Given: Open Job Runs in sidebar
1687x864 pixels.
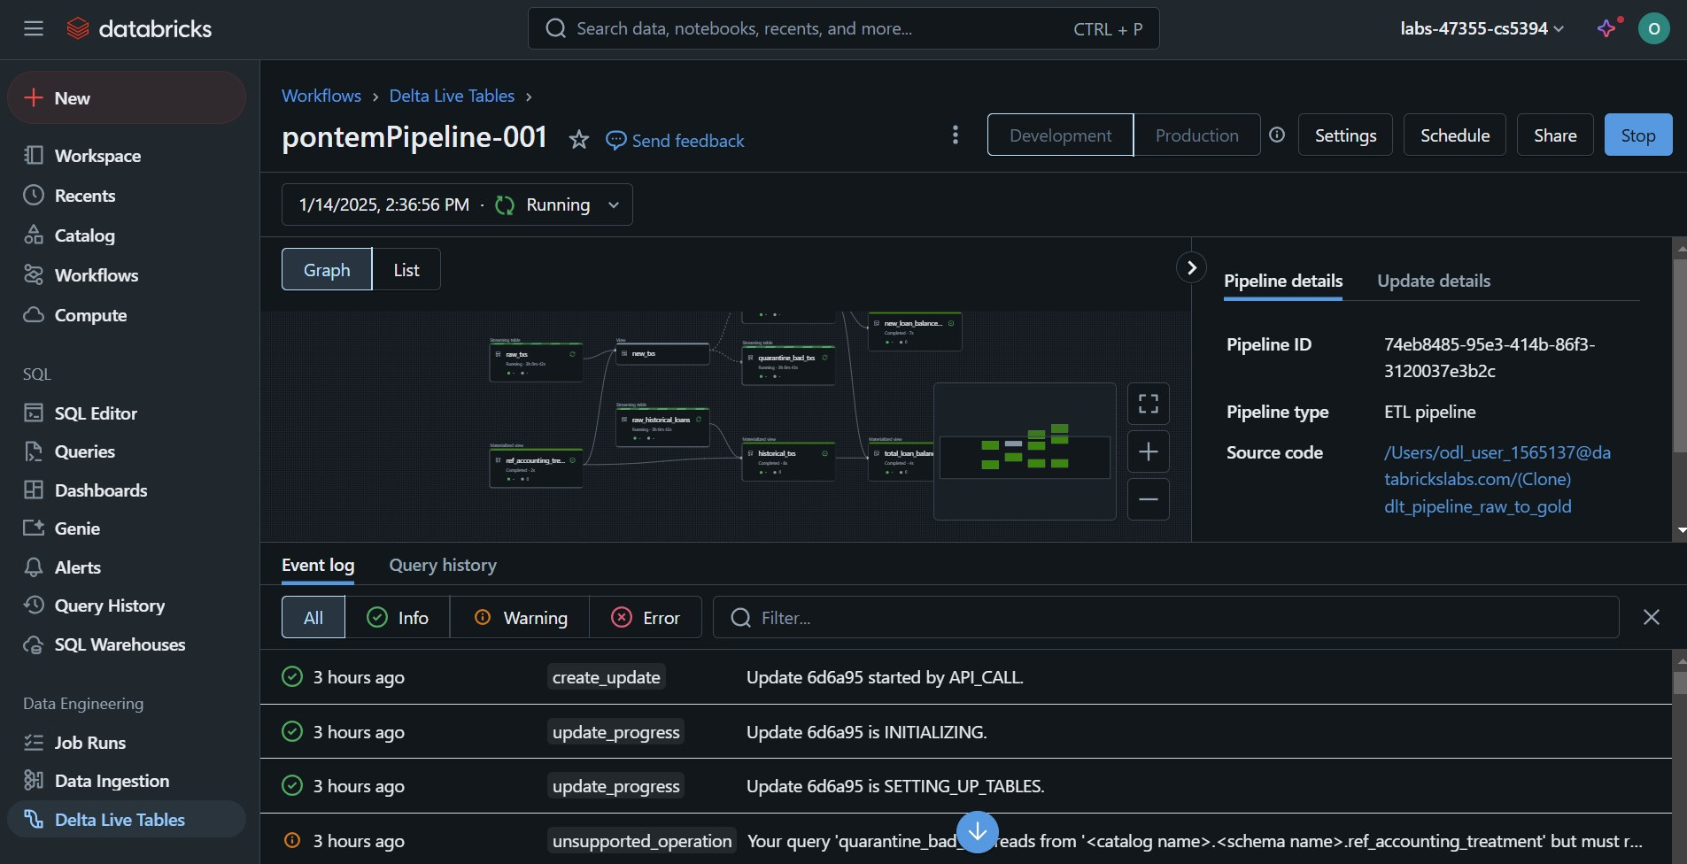Looking at the screenshot, I should 127,743.
